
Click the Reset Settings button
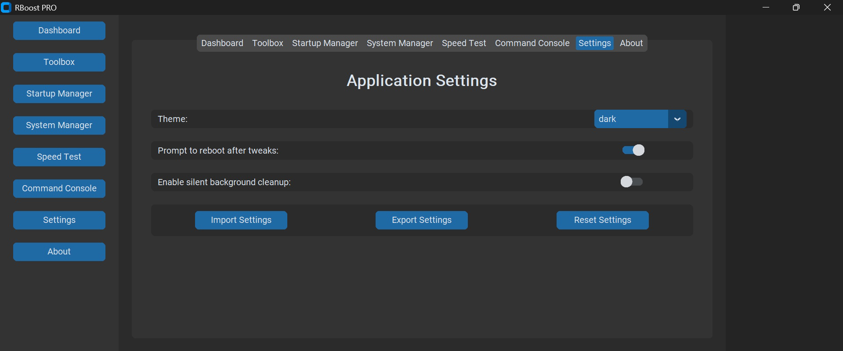(x=603, y=220)
